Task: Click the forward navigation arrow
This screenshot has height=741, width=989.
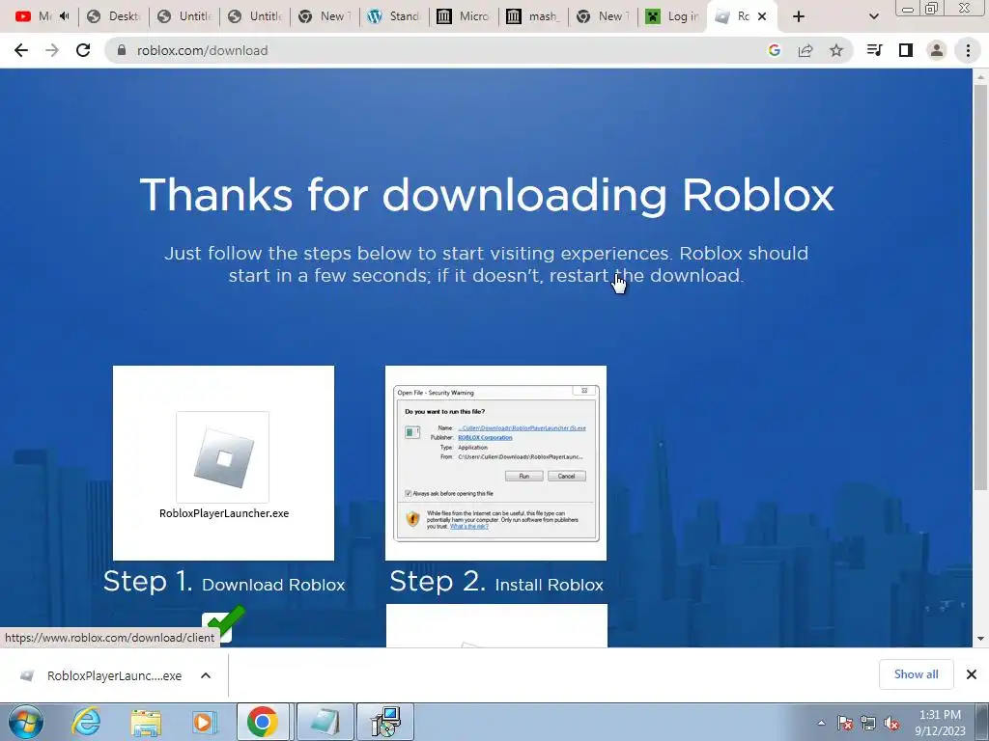Action: 52,50
